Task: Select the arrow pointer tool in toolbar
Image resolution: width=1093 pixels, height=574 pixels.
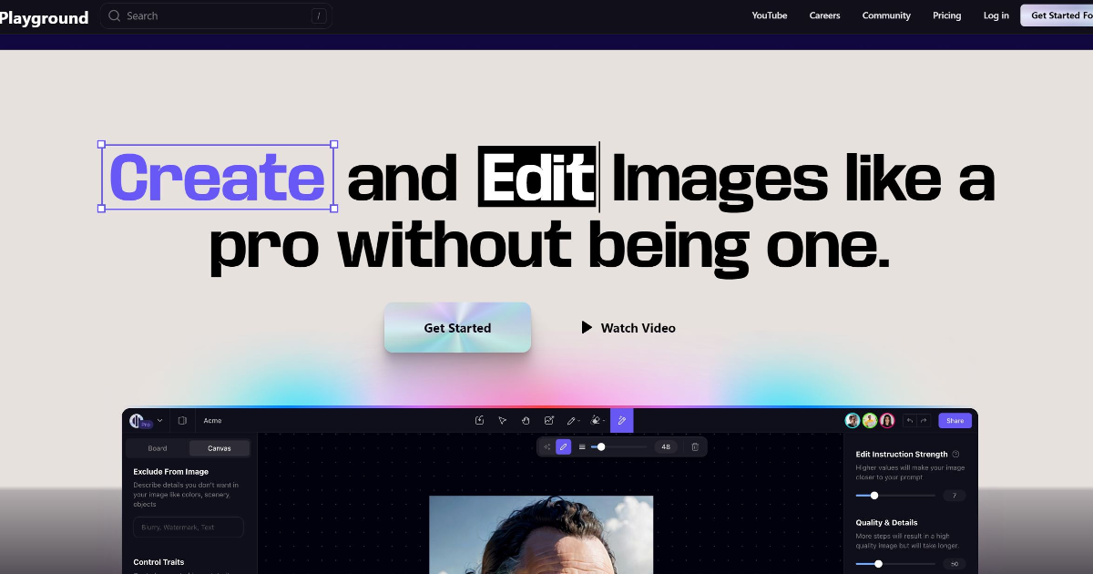Action: point(502,420)
